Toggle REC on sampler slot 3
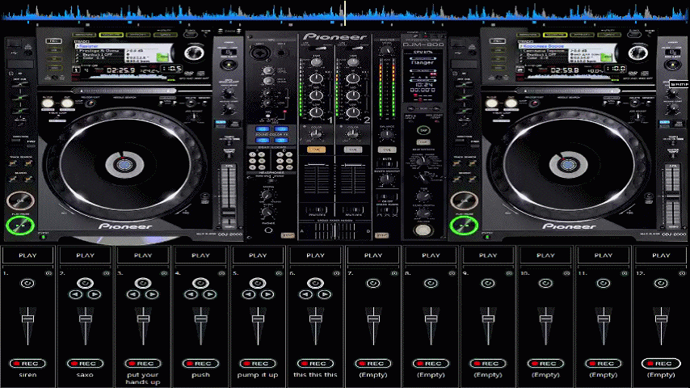This screenshot has width=690, height=388. coord(143,363)
